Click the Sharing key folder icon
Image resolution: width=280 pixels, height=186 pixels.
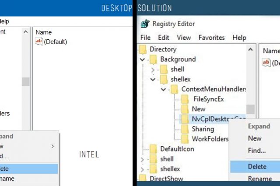[x=185, y=129]
